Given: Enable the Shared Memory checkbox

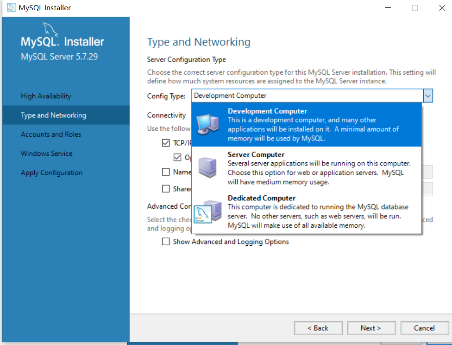Looking at the screenshot, I should pyautogui.click(x=166, y=189).
